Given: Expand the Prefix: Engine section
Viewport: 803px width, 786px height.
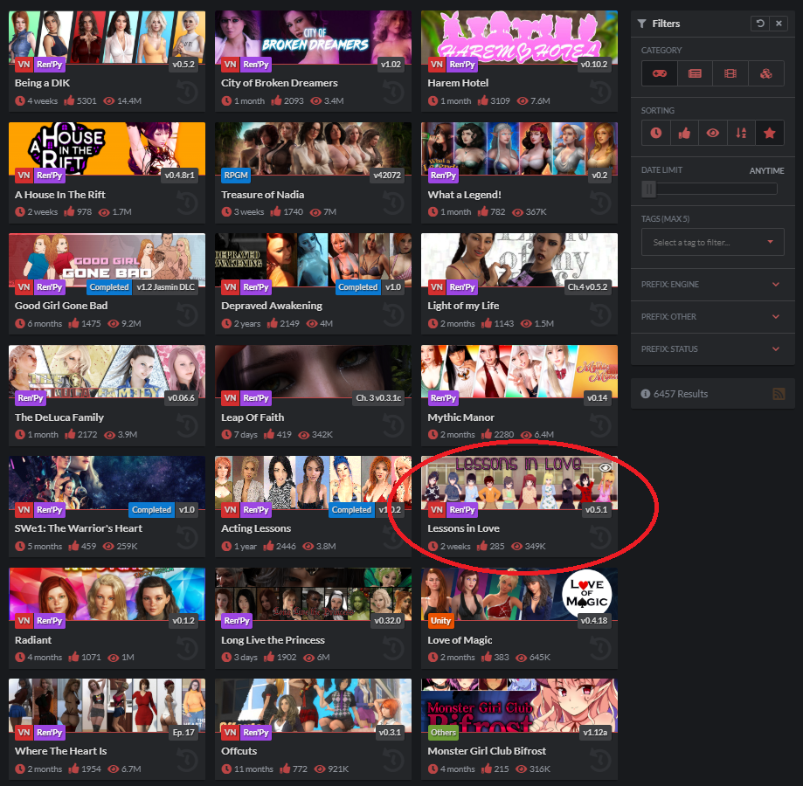Looking at the screenshot, I should 712,284.
